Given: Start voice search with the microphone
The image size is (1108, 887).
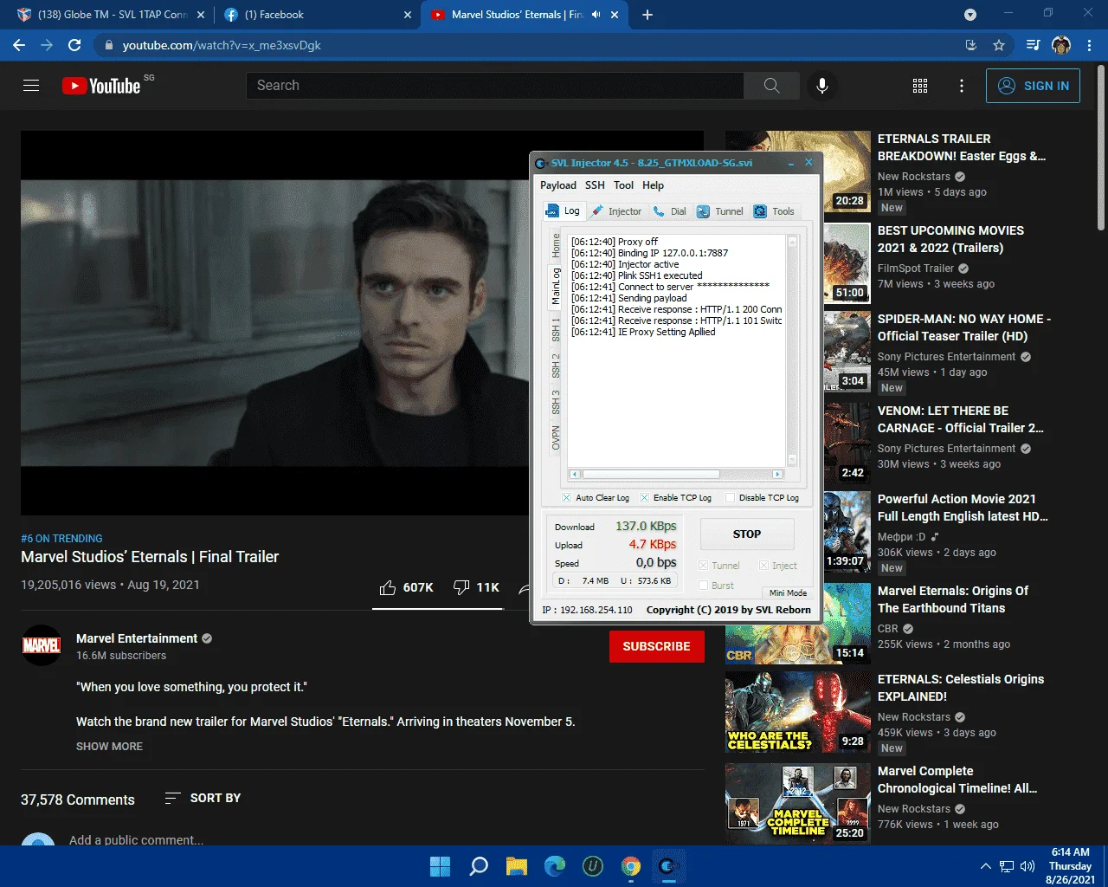Looking at the screenshot, I should pos(822,86).
